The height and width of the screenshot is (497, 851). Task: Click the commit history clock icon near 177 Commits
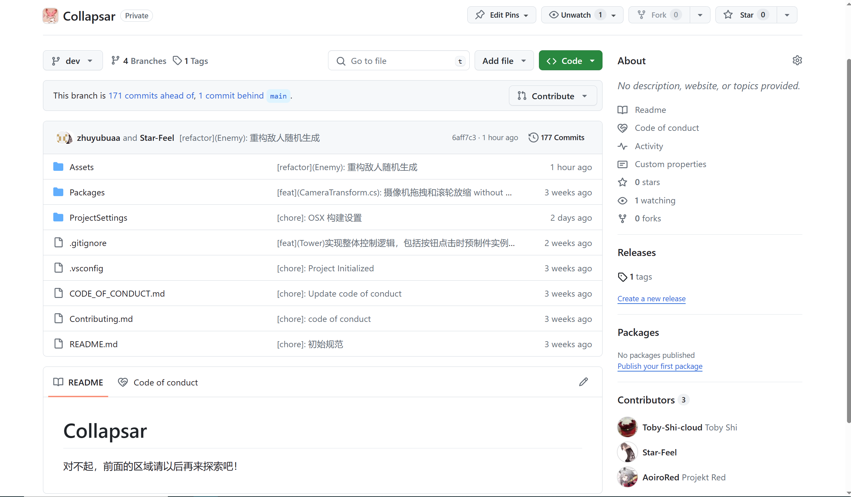pyautogui.click(x=533, y=137)
